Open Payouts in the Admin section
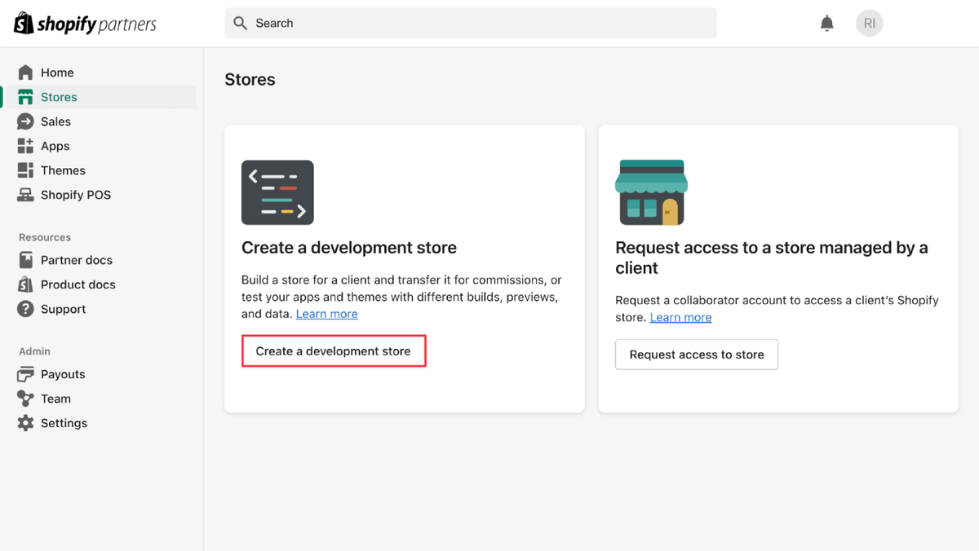Image resolution: width=979 pixels, height=551 pixels. click(x=27, y=373)
